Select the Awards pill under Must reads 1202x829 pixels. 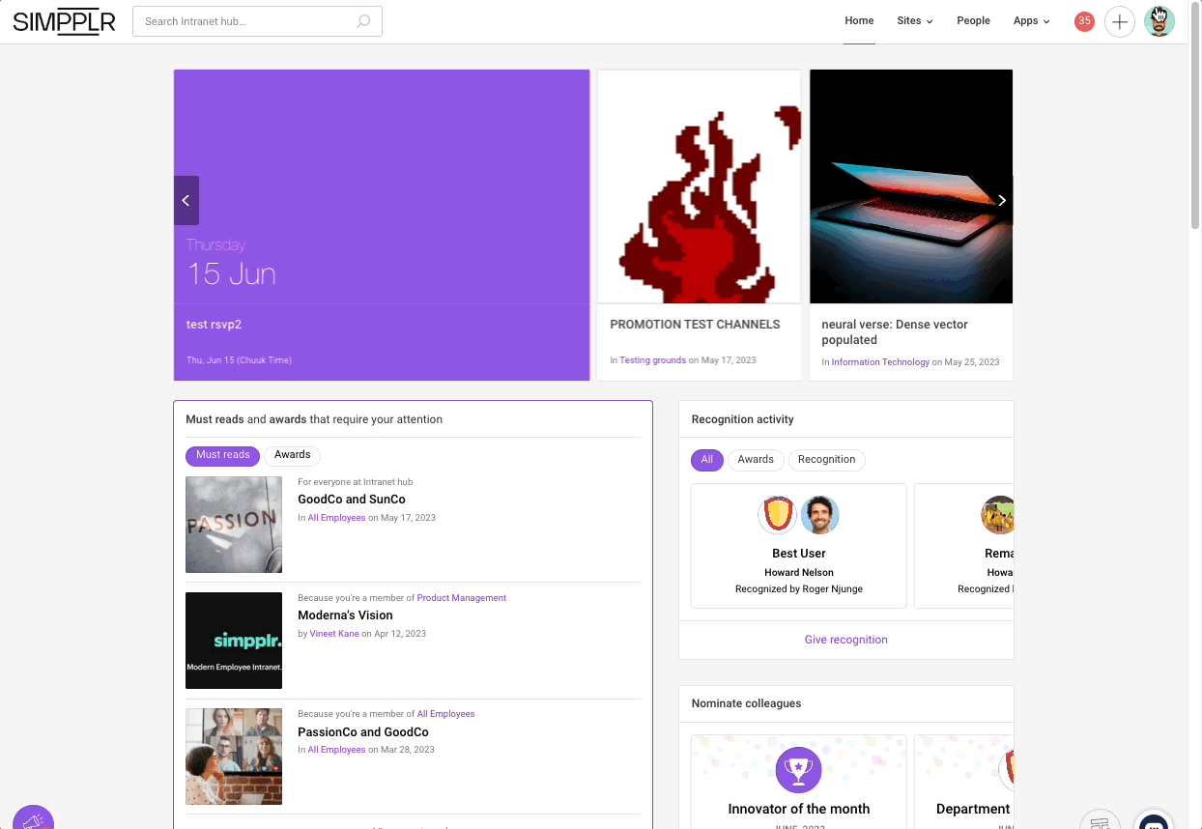tap(292, 455)
